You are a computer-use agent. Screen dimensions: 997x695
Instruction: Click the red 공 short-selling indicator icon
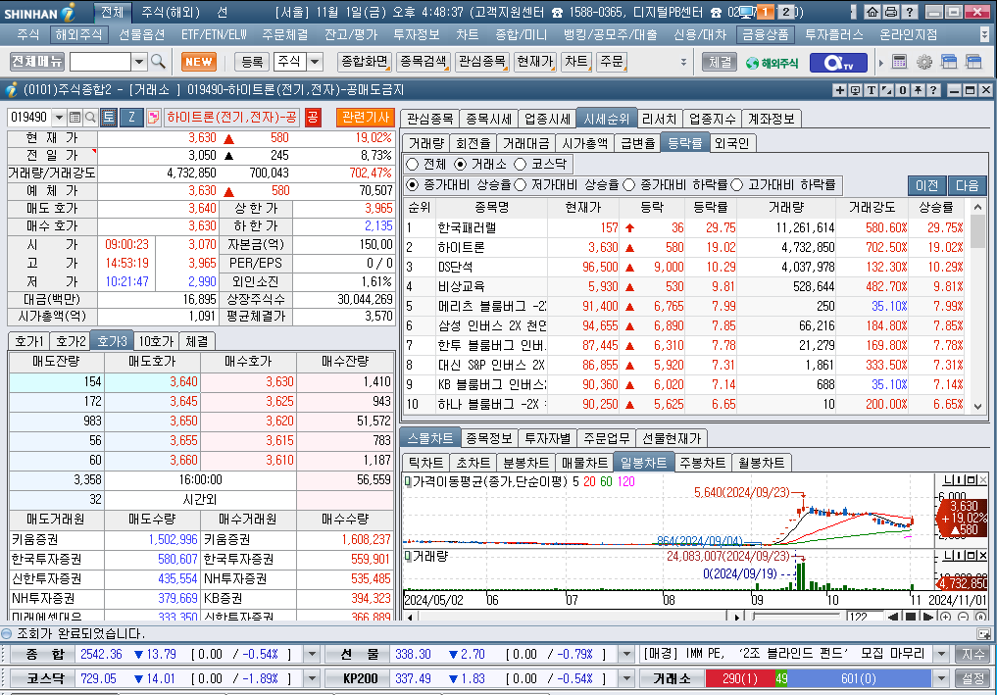[x=313, y=117]
